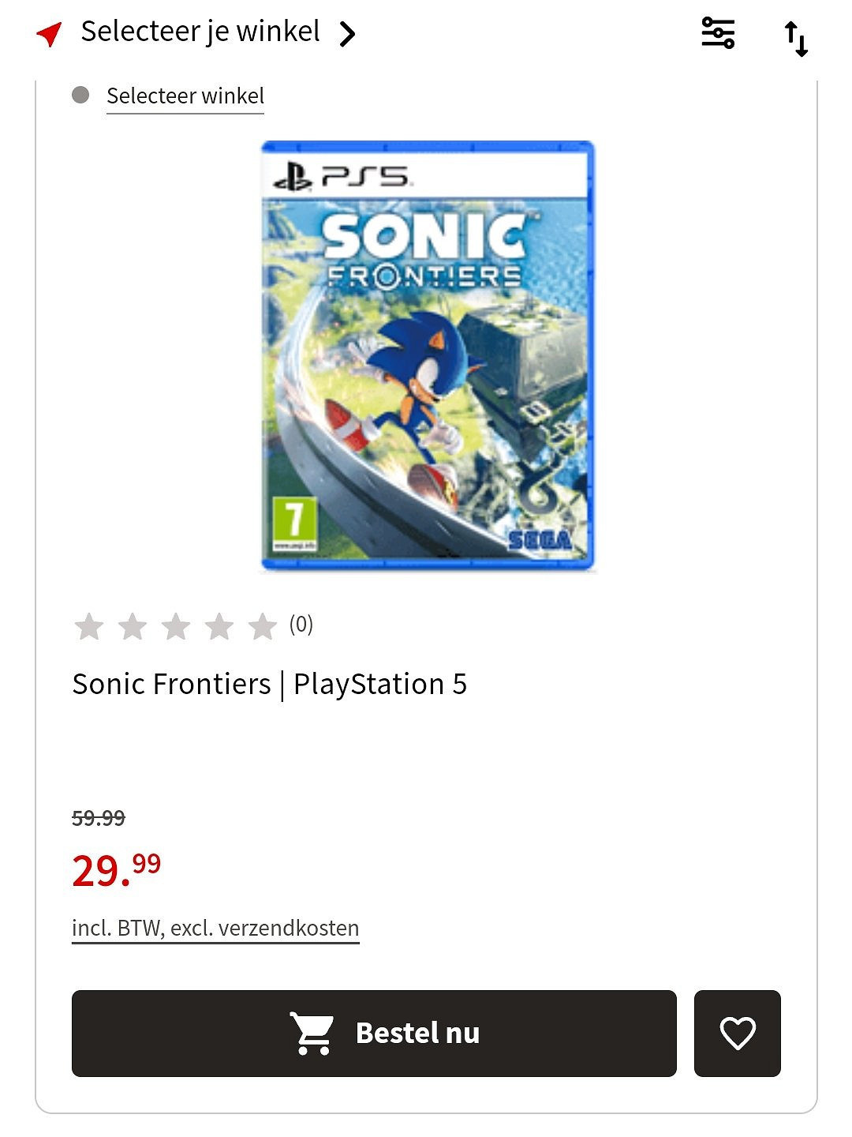Viewport: 852px width, 1137px height.
Task: Tap the red location arrow icon
Action: click(x=49, y=34)
